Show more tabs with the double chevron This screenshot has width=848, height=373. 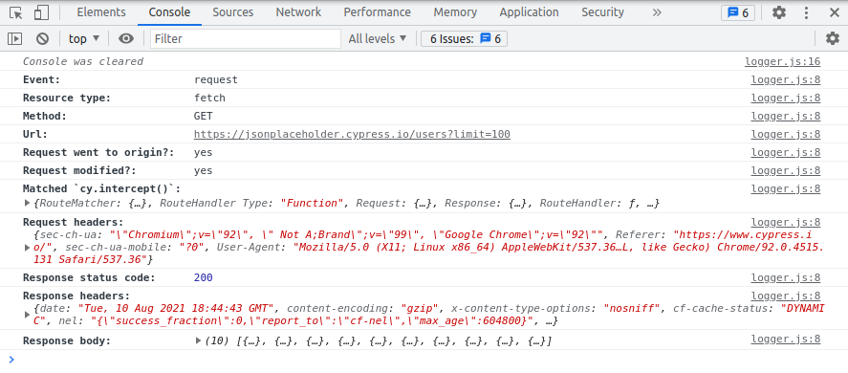(x=657, y=12)
